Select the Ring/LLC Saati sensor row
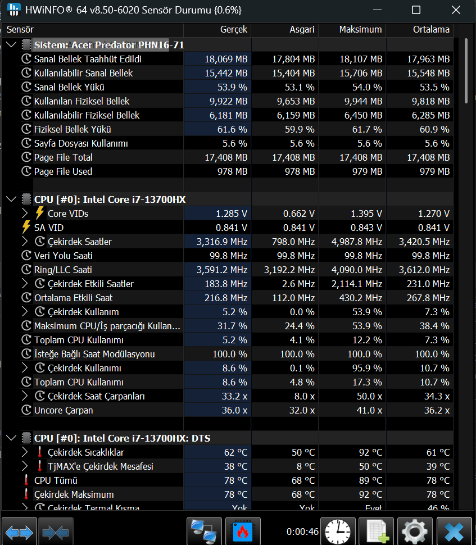476x545 pixels. pos(237,270)
